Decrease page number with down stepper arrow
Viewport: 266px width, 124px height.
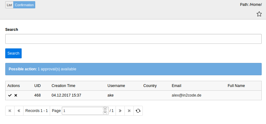[105, 113]
